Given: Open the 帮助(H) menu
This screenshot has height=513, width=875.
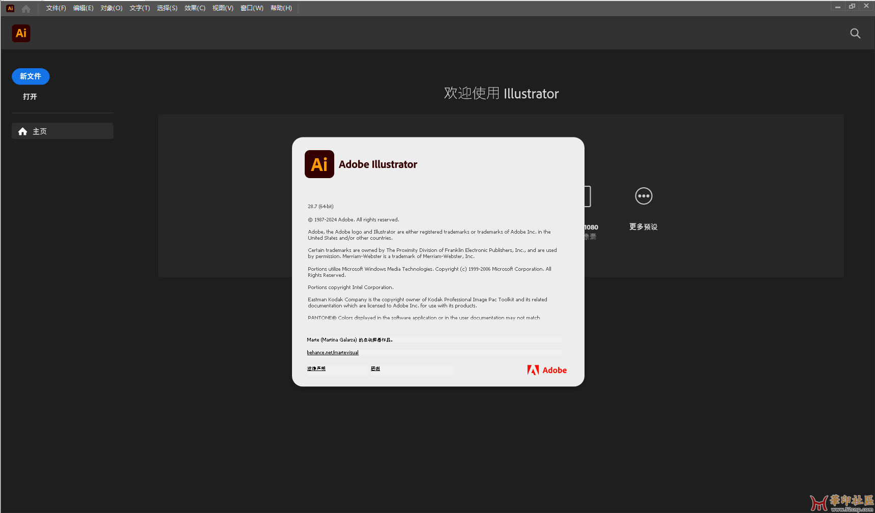Looking at the screenshot, I should 281,8.
